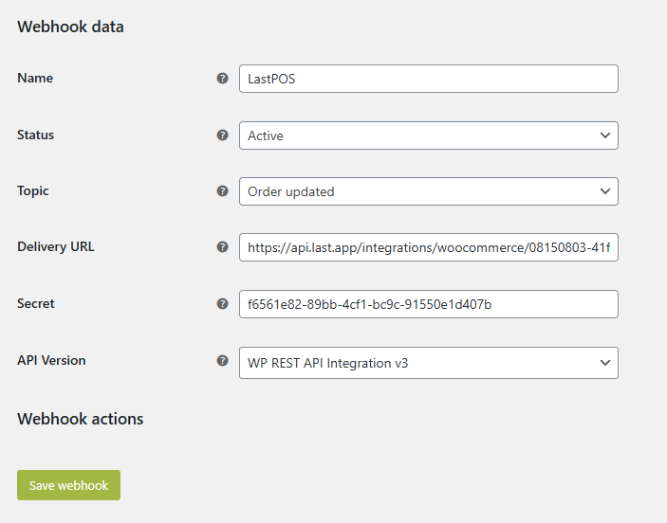Click the API Version label
The width and height of the screenshot is (667, 523).
[51, 361]
